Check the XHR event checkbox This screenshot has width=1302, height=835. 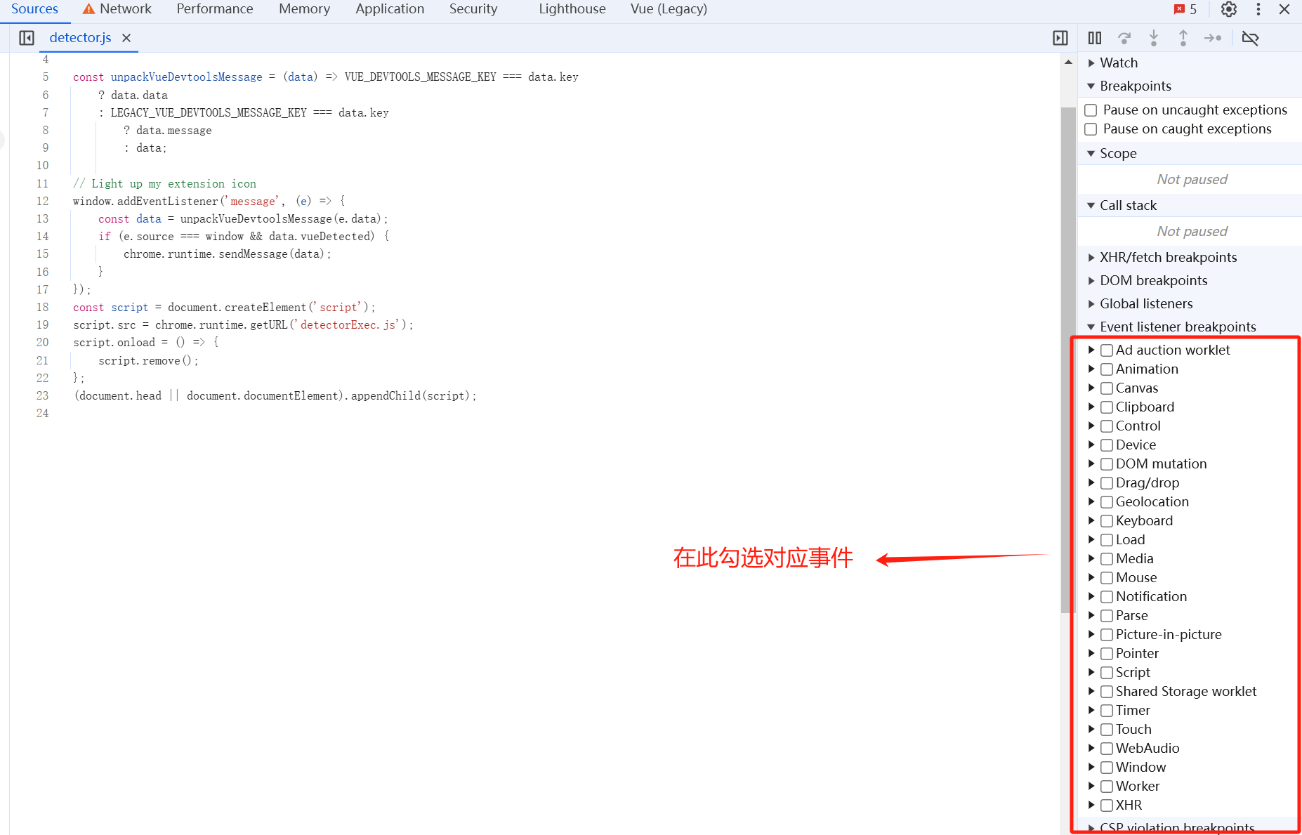(x=1107, y=806)
